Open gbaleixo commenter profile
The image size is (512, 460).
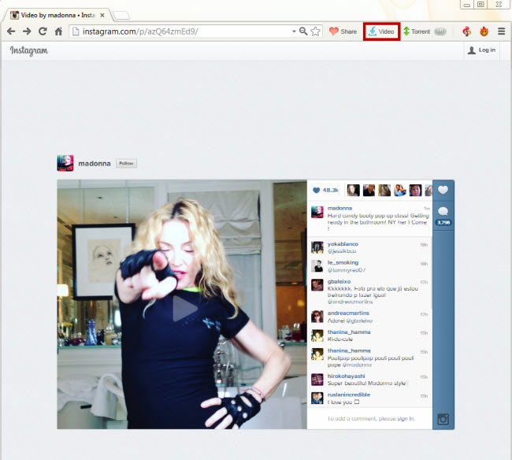[339, 281]
